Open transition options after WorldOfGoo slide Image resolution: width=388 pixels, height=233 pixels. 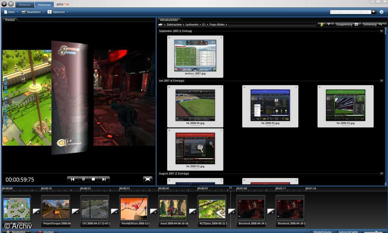coord(154,211)
